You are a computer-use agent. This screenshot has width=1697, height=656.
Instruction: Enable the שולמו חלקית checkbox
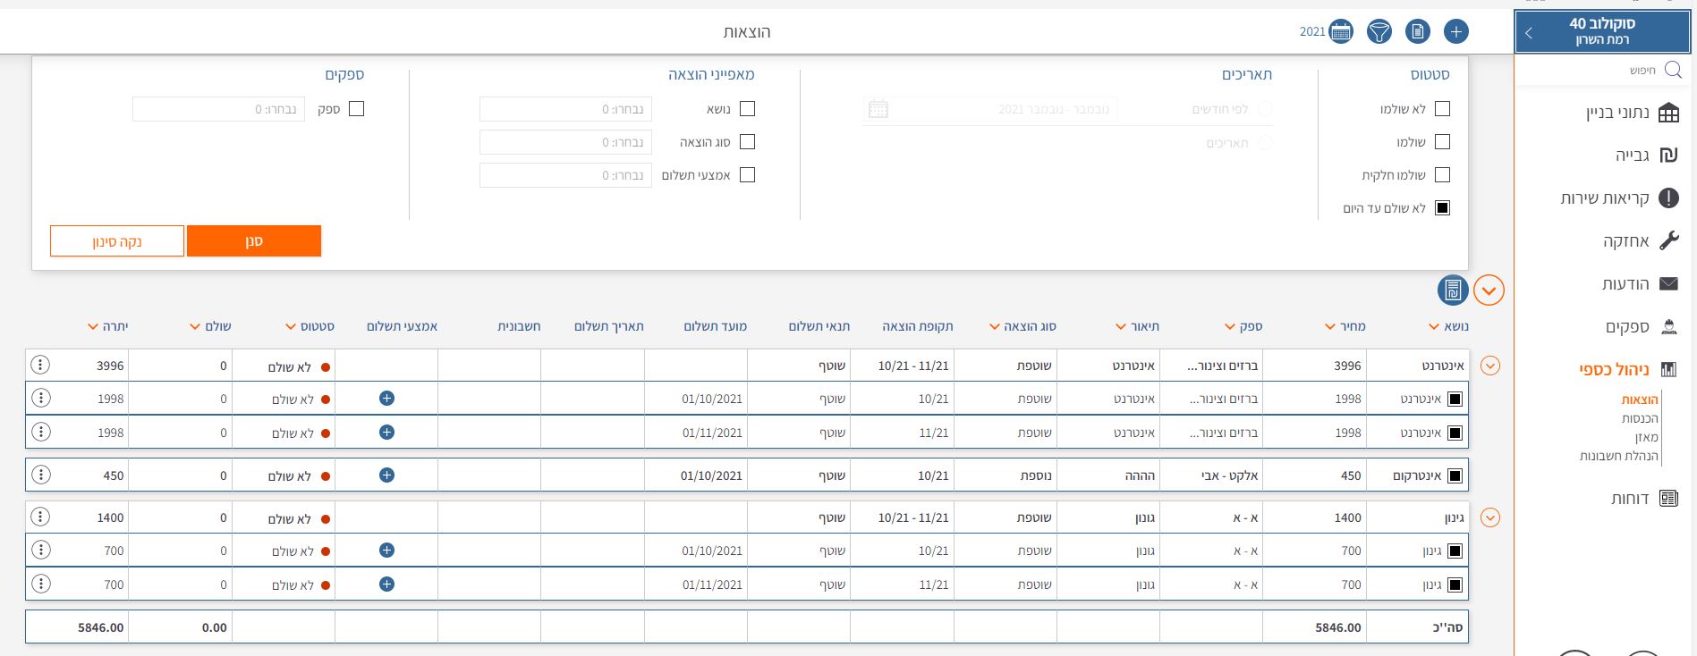tap(1442, 175)
